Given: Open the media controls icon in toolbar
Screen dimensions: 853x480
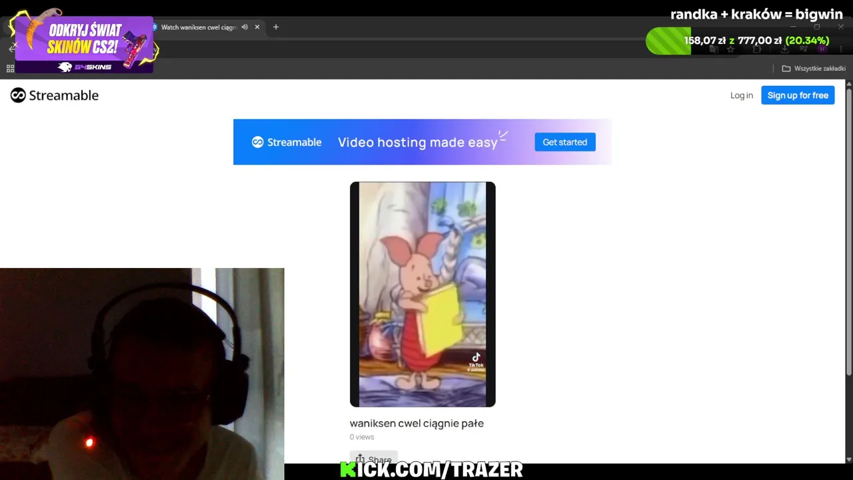Looking at the screenshot, I should (x=804, y=49).
